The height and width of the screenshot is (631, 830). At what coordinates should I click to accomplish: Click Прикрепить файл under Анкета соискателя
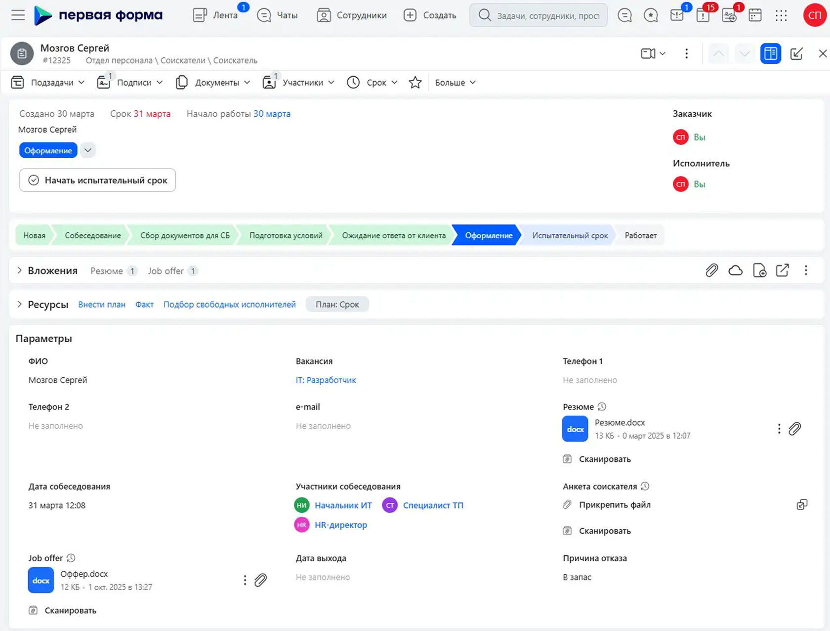click(x=615, y=505)
